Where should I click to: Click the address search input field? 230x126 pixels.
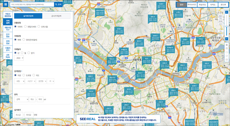coord(32,4)
